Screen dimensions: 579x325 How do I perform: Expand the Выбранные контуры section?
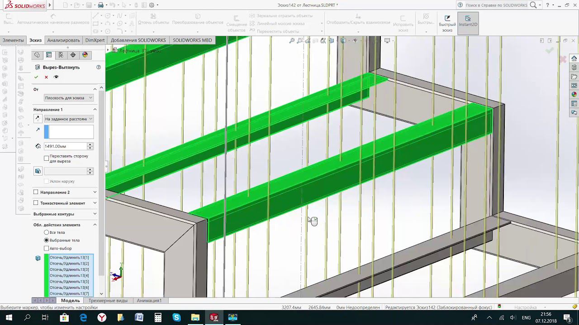click(95, 214)
